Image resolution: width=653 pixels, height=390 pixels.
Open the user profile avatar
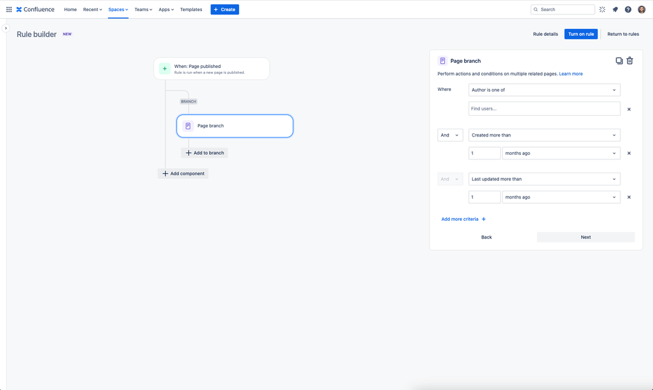pos(641,9)
